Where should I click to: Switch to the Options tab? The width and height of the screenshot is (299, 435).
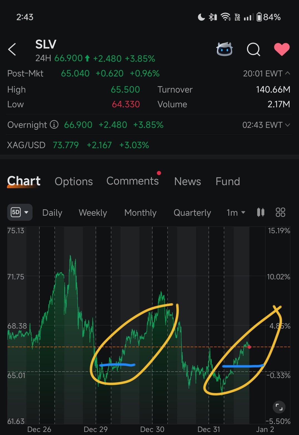tap(74, 182)
